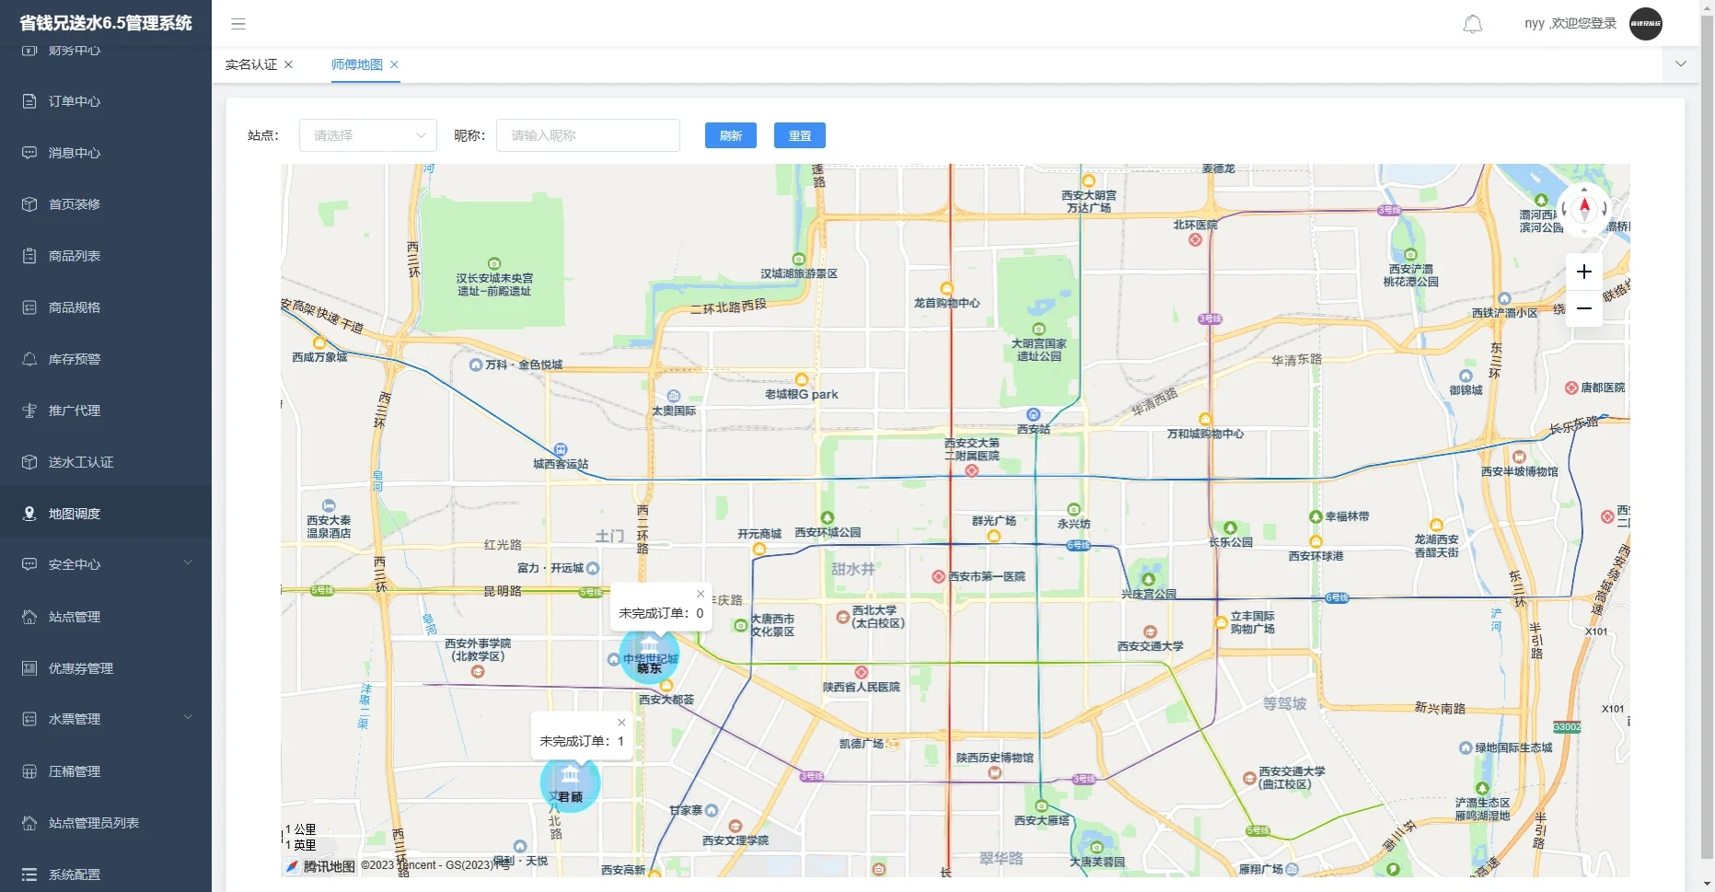Switch to the 实名认证 tab
Image resolution: width=1715 pixels, height=892 pixels.
point(250,64)
